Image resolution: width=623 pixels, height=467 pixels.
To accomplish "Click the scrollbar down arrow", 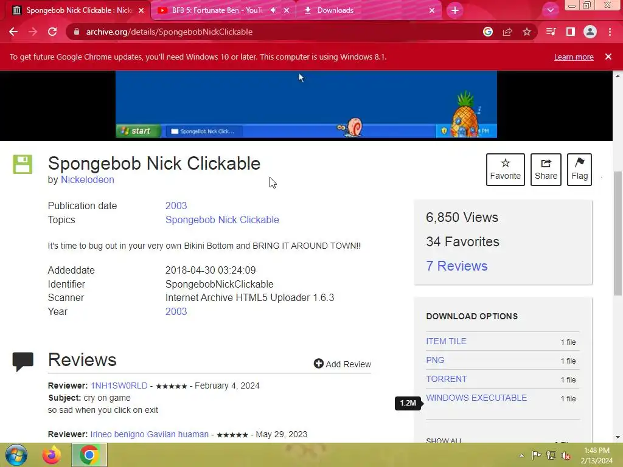I will pyautogui.click(x=618, y=437).
